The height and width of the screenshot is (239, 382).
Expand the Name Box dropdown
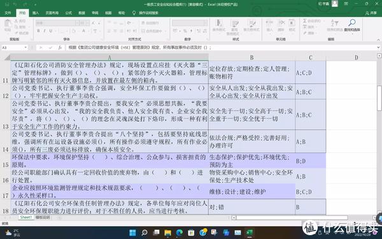[x=25, y=48]
